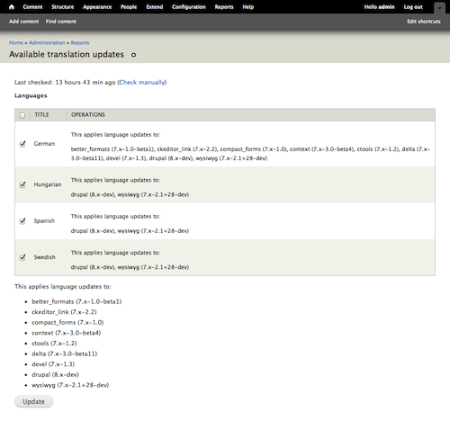450x438 pixels.
Task: Go to the Home breadcrumb
Action: 16,42
